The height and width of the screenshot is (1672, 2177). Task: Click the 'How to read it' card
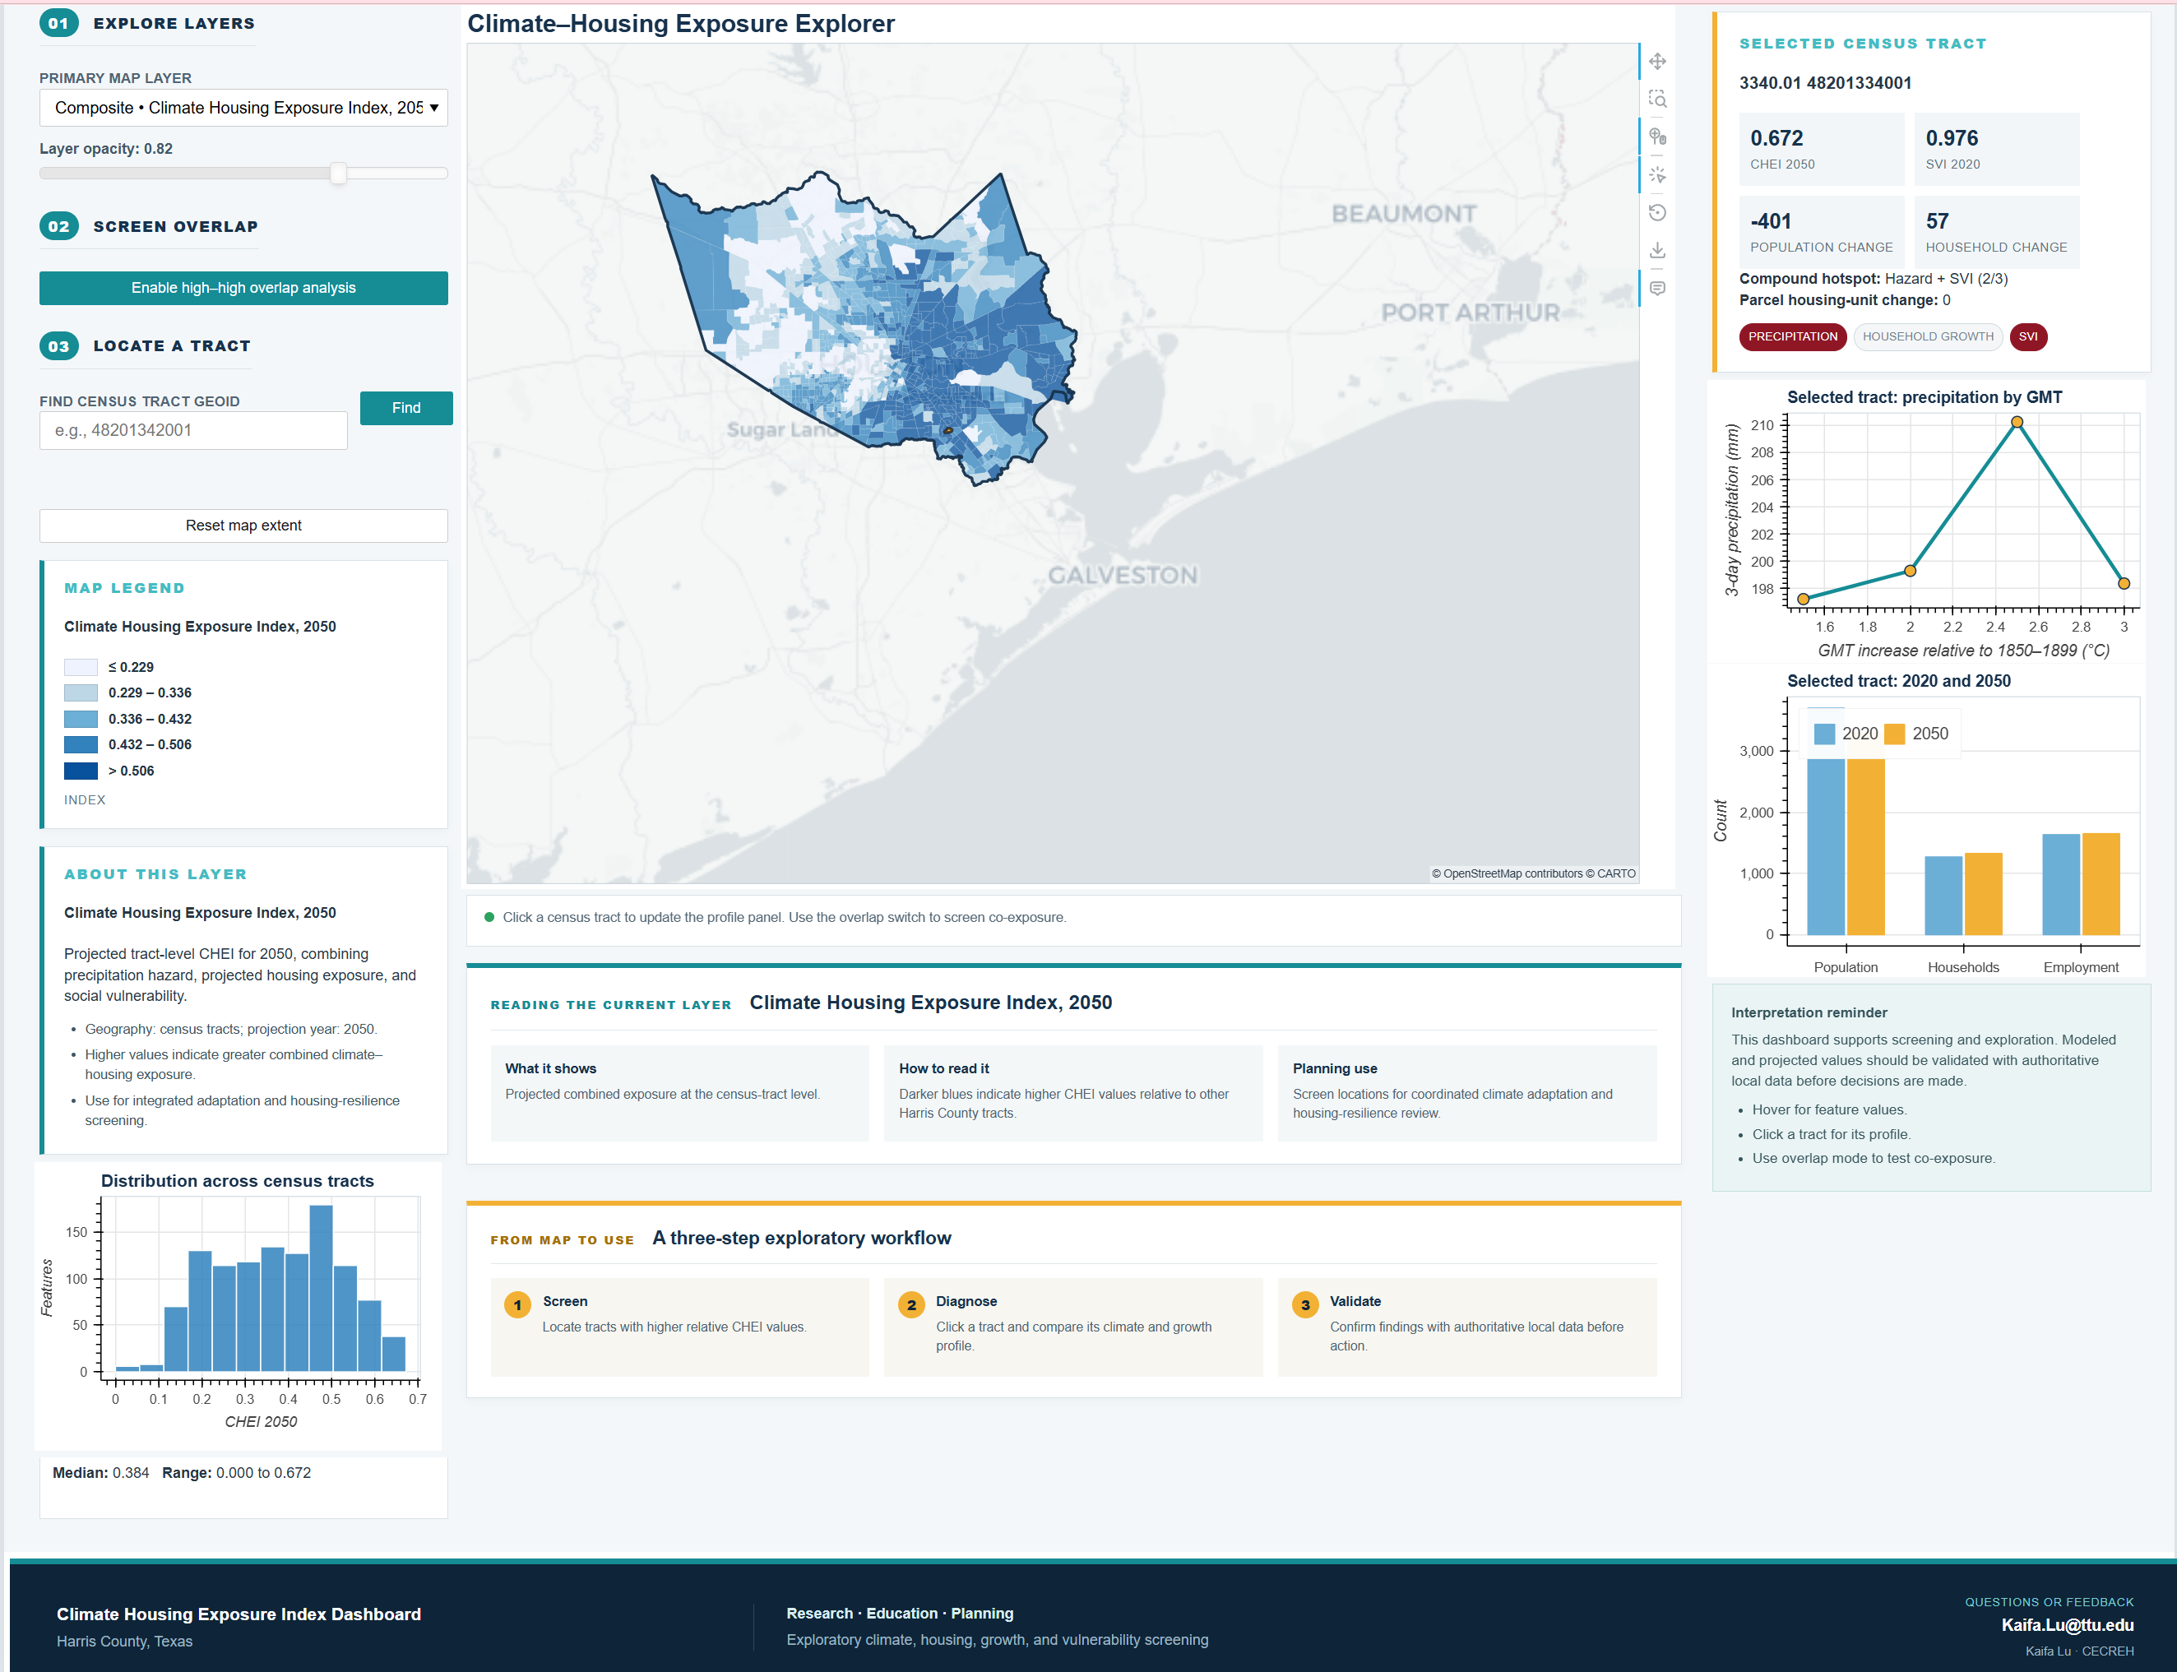(1072, 1093)
